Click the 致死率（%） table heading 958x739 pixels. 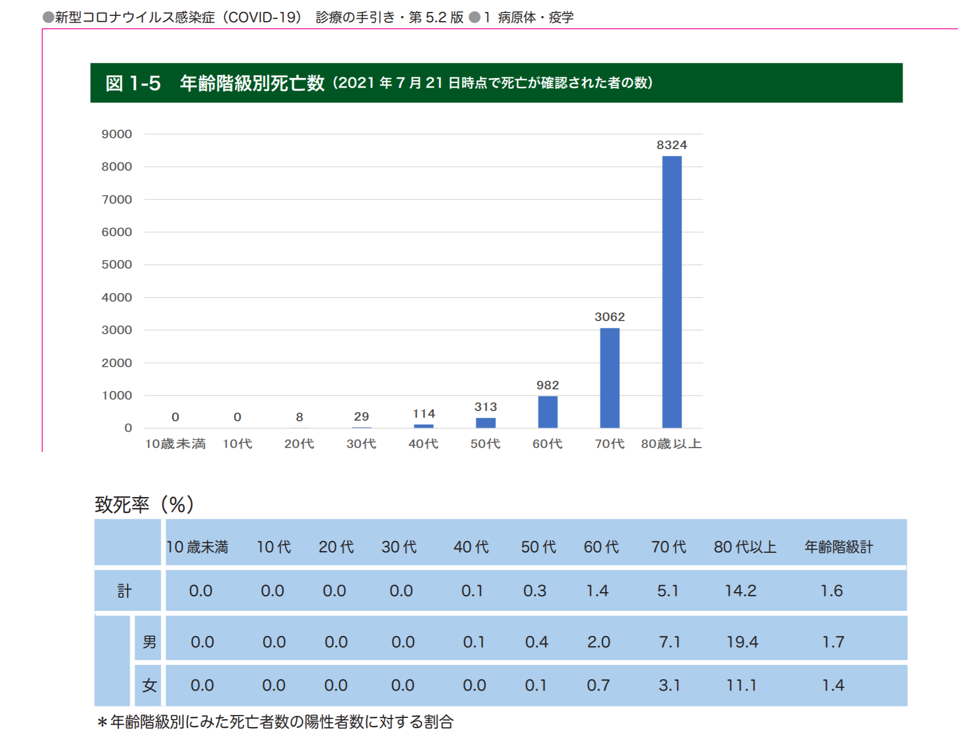145,504
